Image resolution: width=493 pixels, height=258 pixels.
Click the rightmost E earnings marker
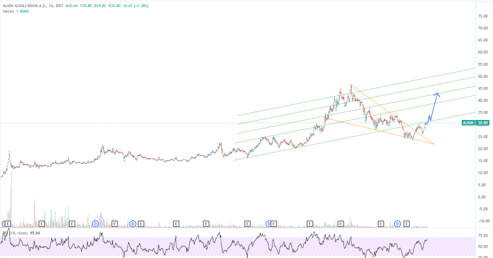pyautogui.click(x=406, y=224)
